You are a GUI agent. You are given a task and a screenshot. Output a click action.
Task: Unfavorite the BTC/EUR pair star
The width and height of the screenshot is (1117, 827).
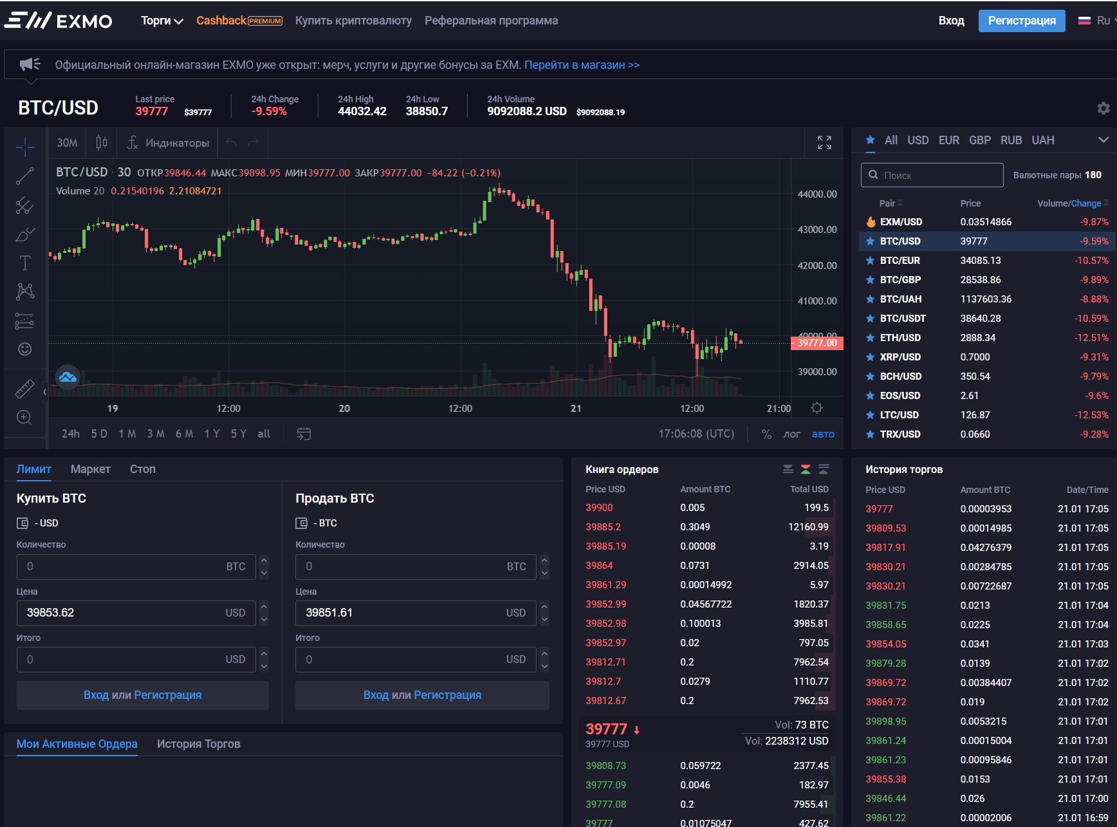[870, 261]
